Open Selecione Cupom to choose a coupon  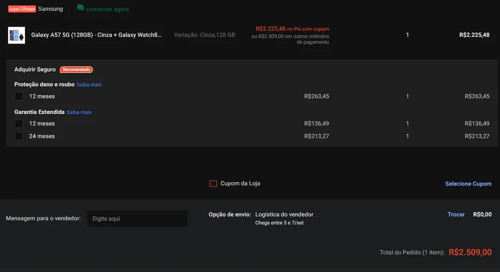(468, 184)
